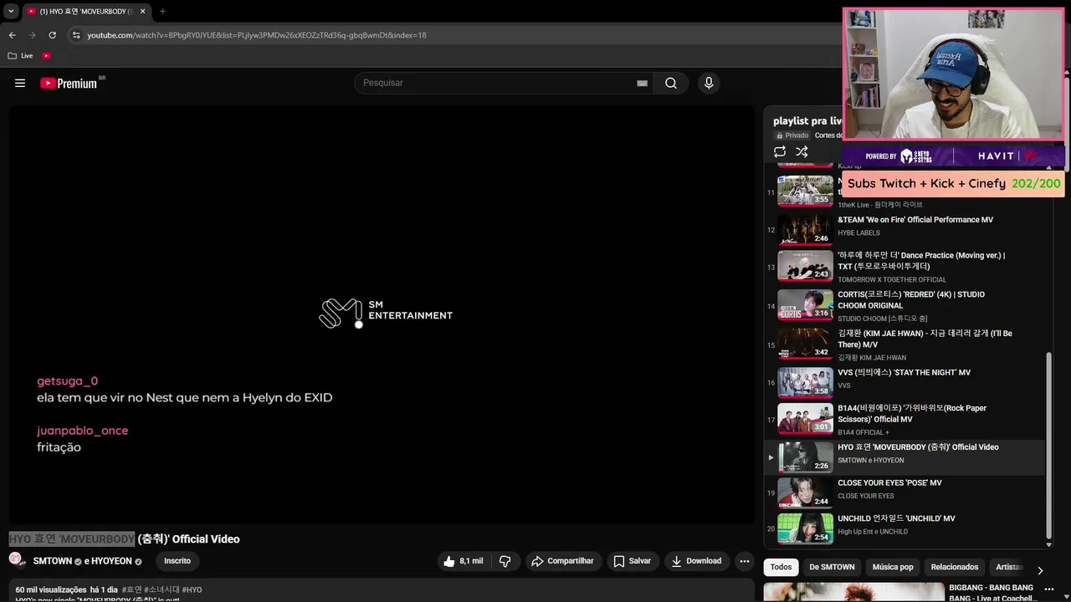This screenshot has width=1071, height=602.
Task: Show more filter chips with right arrow
Action: click(1040, 570)
